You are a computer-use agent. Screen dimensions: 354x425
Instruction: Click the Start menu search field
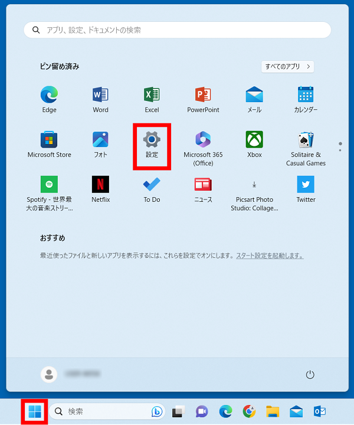click(x=178, y=30)
